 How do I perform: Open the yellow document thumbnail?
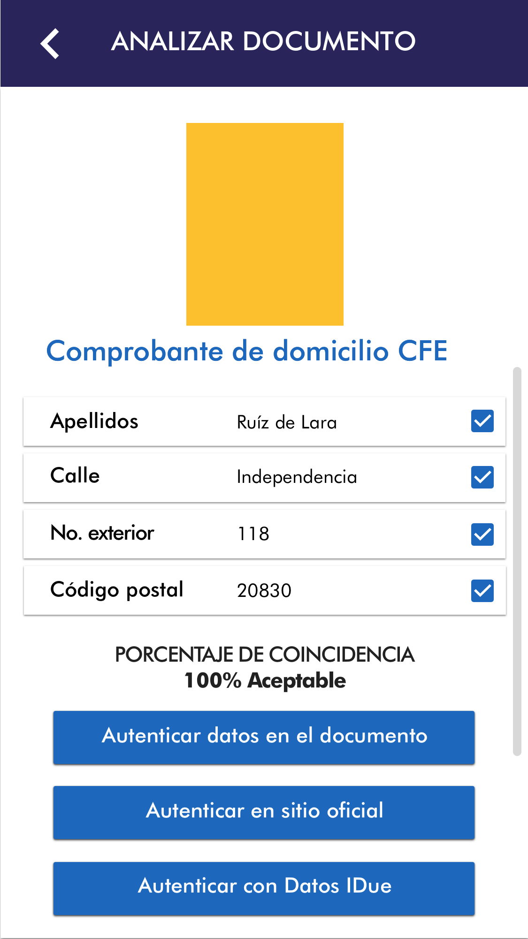265,224
